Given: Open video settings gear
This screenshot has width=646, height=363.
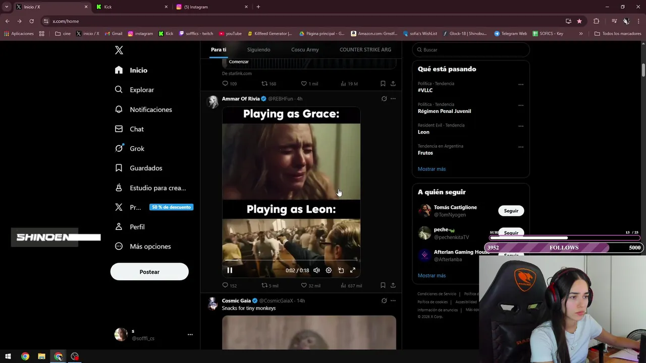Looking at the screenshot, I should tap(329, 270).
